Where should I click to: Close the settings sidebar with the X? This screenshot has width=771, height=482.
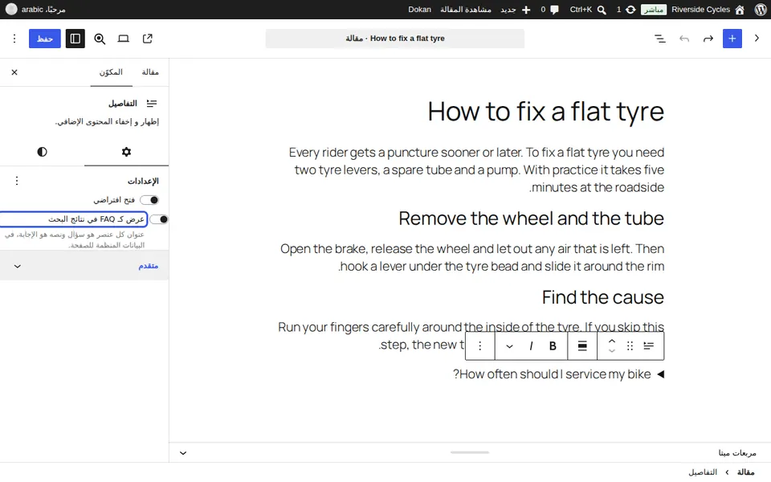coord(14,72)
